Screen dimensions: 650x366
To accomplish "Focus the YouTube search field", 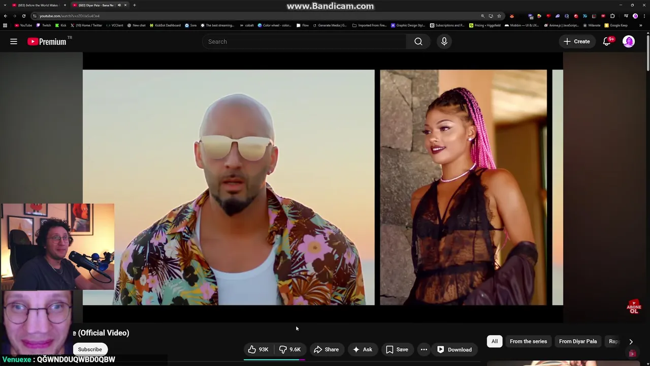I will (x=305, y=42).
